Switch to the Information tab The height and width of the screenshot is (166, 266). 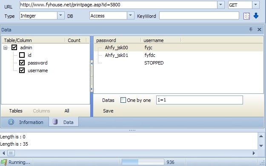pyautogui.click(x=25, y=122)
